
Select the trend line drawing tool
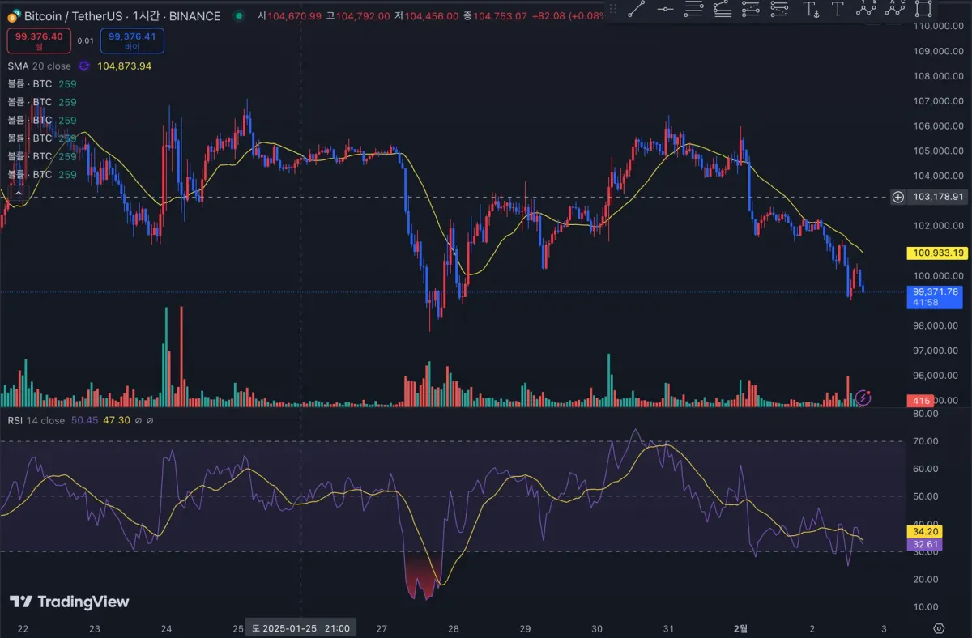click(x=638, y=9)
